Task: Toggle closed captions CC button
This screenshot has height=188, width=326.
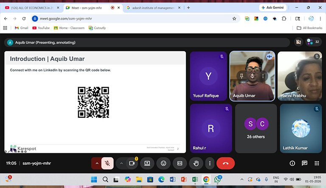Action: click(180, 163)
